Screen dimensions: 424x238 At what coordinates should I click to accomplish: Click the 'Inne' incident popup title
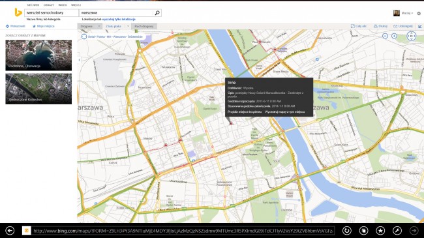232,83
